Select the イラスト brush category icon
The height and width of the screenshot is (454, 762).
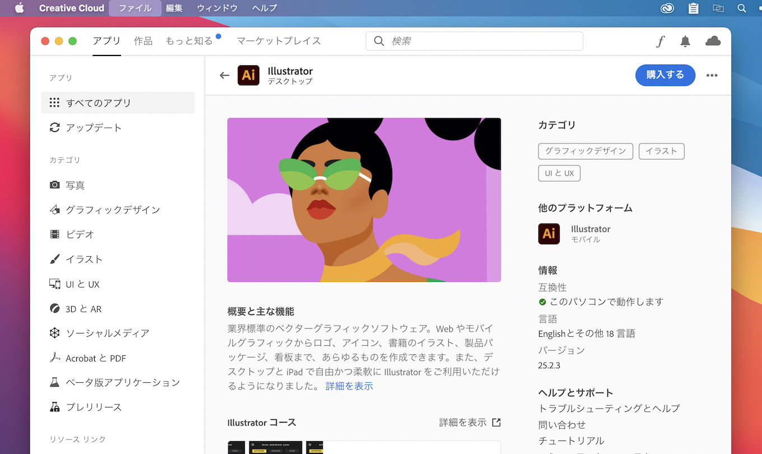click(x=54, y=259)
